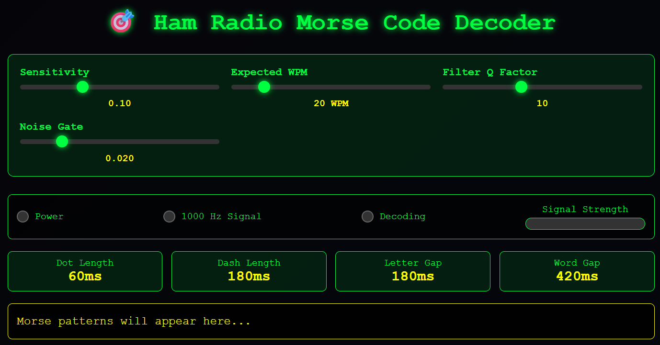Click the Ham Radio Morse Code Decoder heading

click(x=354, y=23)
